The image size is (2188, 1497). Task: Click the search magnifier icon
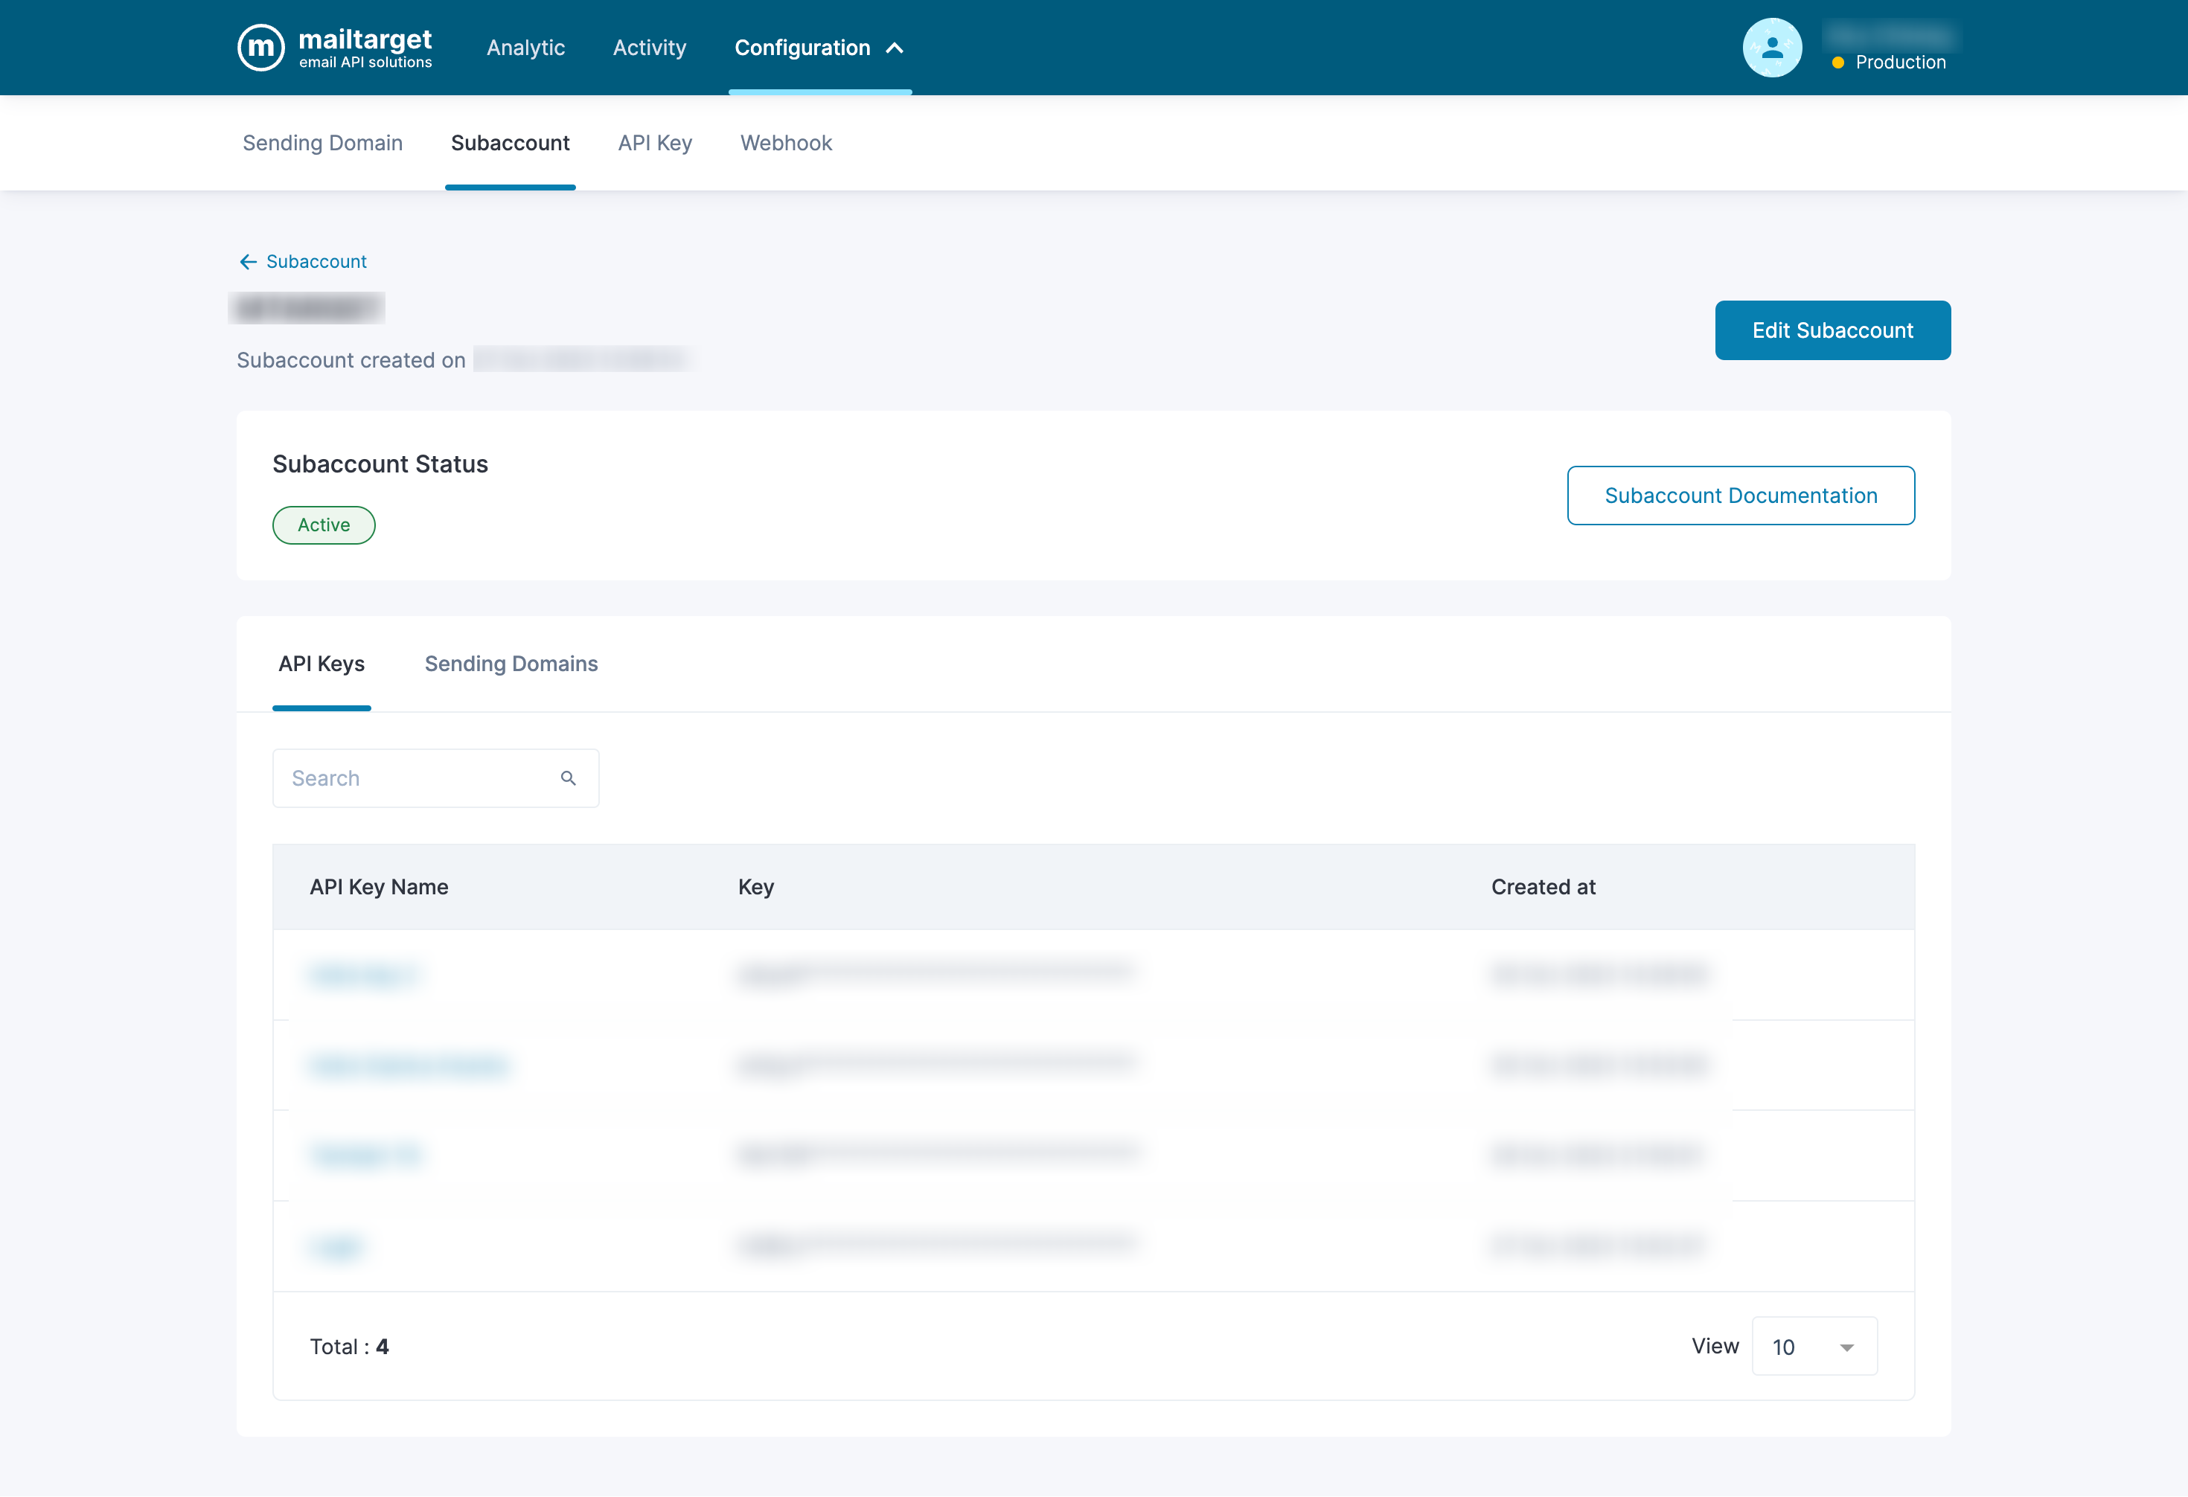click(568, 778)
